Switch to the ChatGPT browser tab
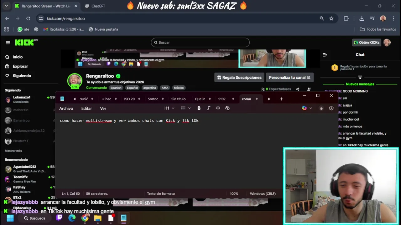This screenshot has height=225, width=401. [98, 6]
